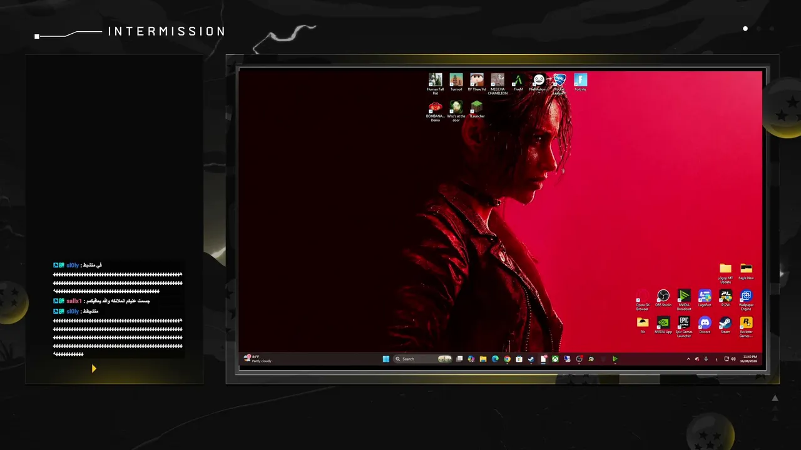Screen dimensions: 801x450
Task: Open the RV There Yet shortcut
Action: tap(477, 82)
